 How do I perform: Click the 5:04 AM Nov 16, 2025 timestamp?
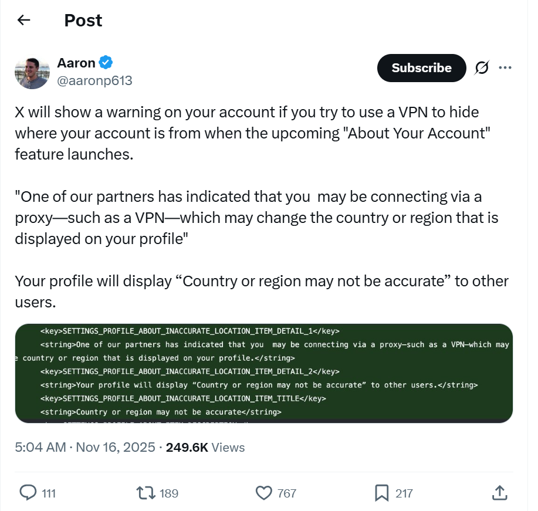tap(85, 448)
